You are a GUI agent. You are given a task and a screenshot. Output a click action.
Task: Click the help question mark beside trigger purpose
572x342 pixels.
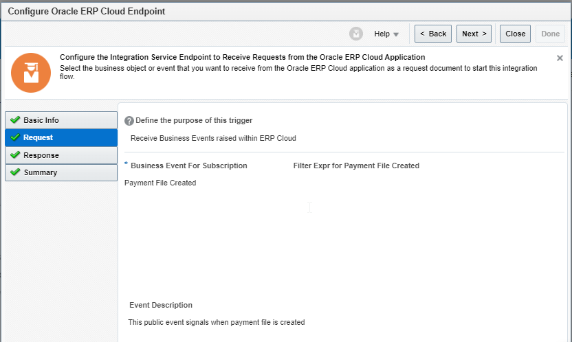pyautogui.click(x=129, y=121)
